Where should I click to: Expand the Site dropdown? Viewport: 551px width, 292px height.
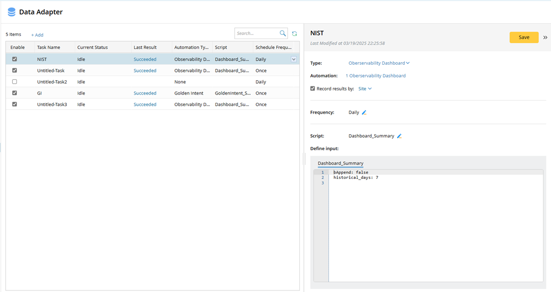(365, 88)
